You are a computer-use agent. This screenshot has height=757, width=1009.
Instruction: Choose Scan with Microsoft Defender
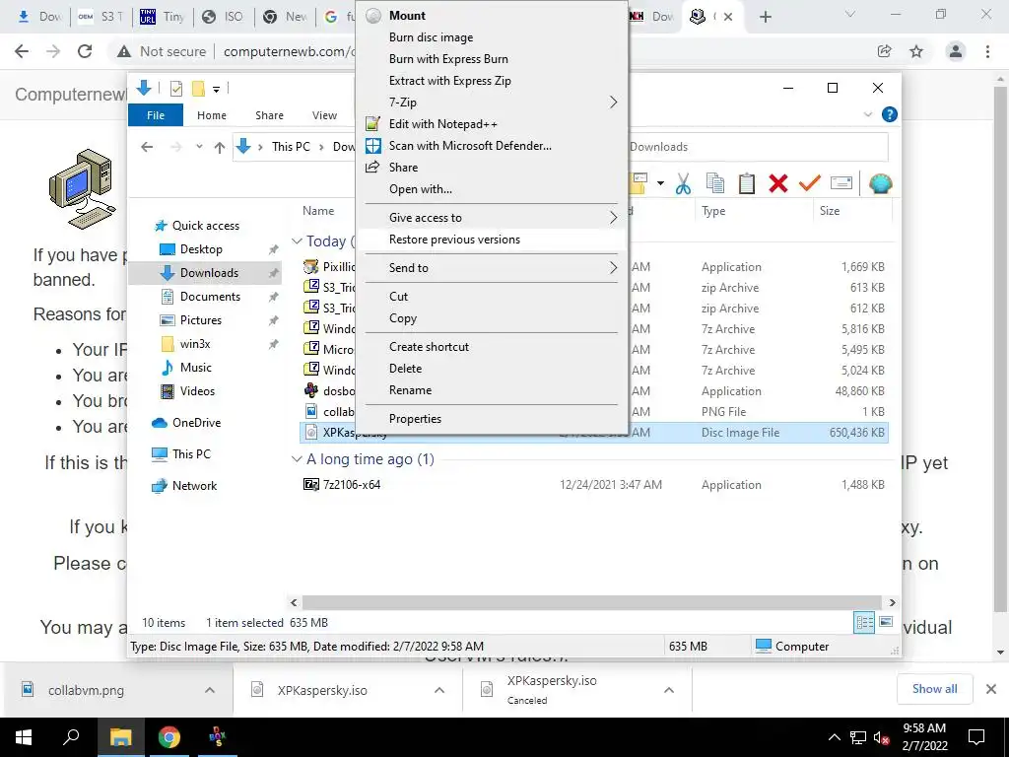tap(492, 146)
